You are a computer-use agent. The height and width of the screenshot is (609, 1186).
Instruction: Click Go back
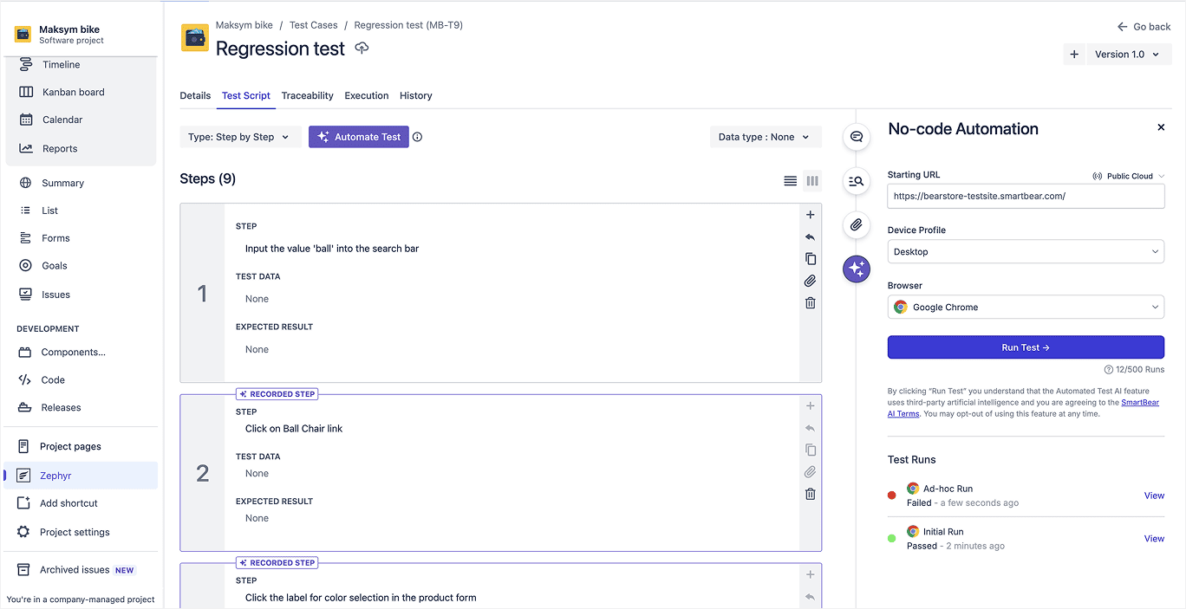[x=1144, y=27]
